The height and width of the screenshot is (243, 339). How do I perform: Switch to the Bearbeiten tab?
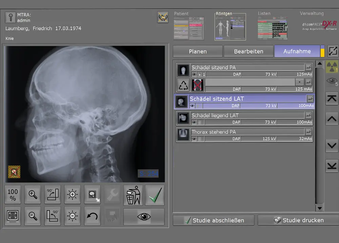point(248,51)
